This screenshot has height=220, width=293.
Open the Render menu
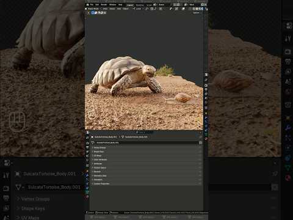point(104,4)
